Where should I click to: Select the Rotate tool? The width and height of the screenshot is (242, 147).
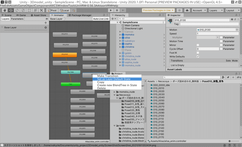(x=17, y=10)
